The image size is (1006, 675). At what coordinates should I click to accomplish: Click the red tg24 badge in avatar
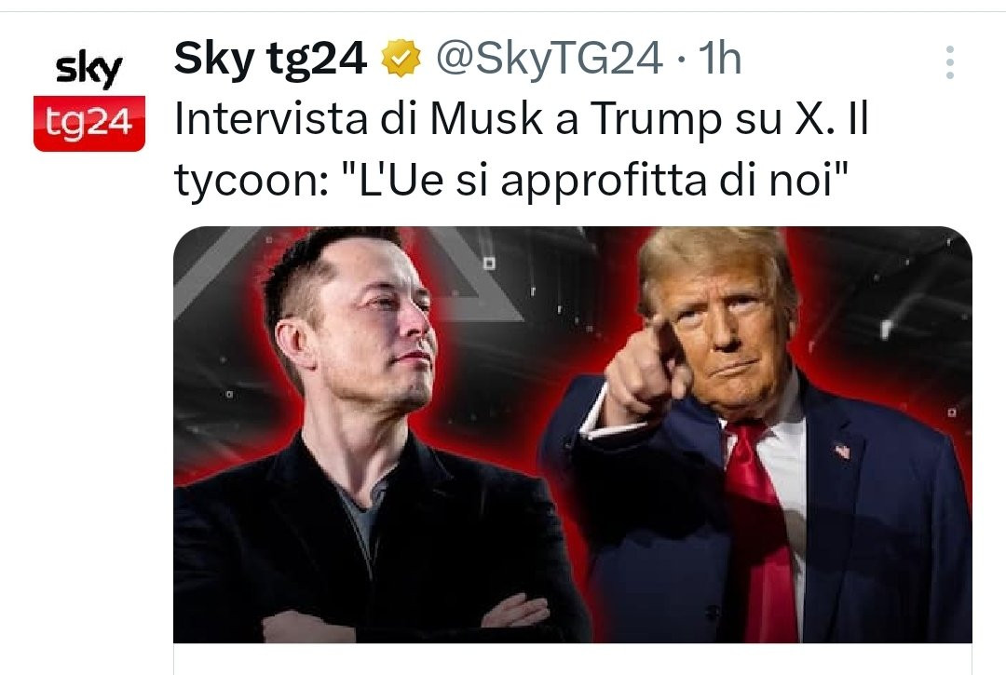coord(89,124)
